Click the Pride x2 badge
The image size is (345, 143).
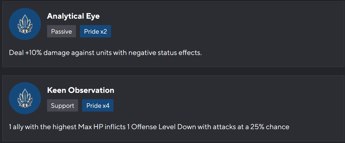click(95, 31)
